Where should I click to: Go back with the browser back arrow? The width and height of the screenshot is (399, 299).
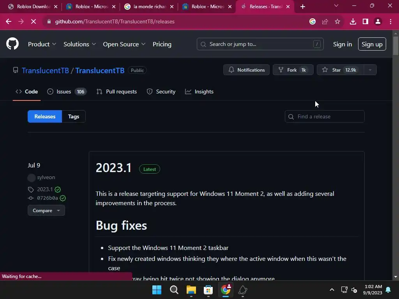point(9,22)
